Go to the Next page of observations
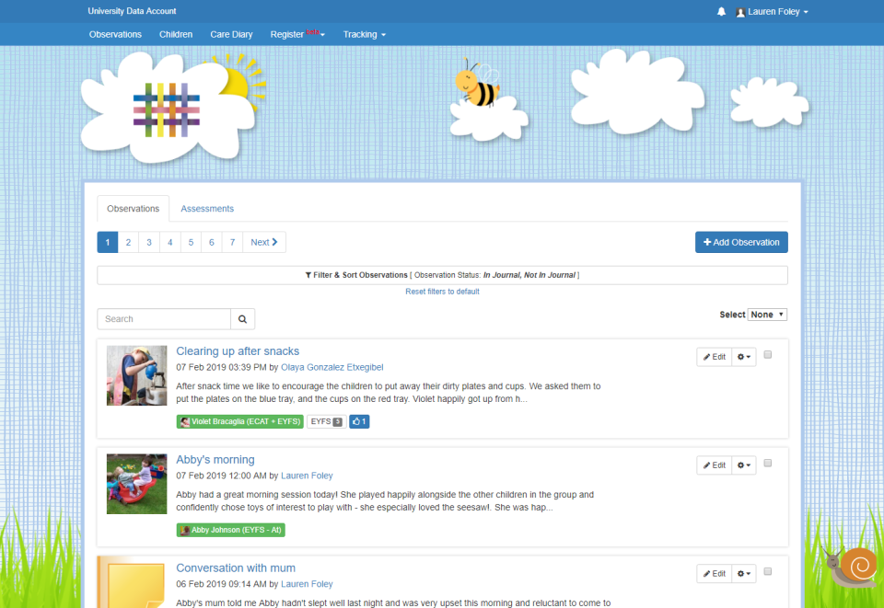884x608 pixels. (264, 242)
